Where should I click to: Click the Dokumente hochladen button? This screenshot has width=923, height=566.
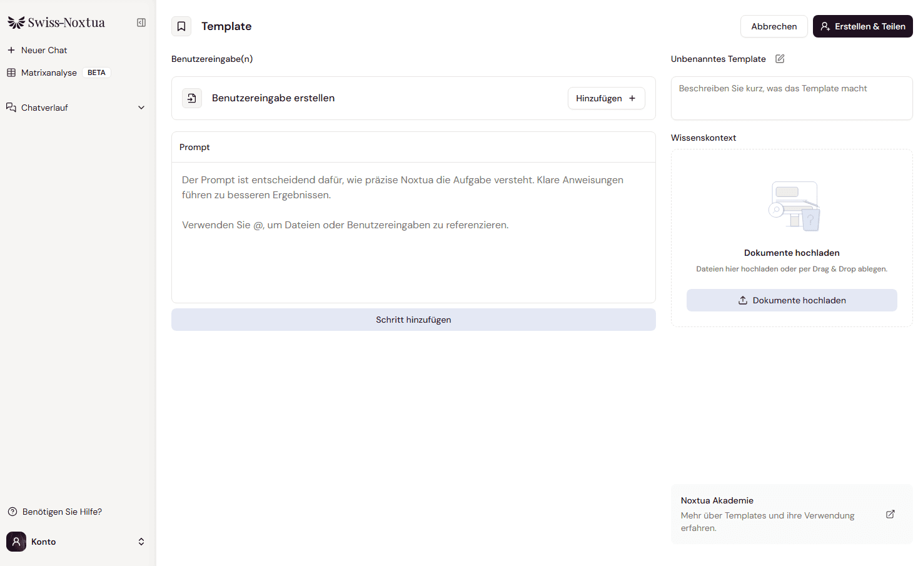pyautogui.click(x=792, y=300)
